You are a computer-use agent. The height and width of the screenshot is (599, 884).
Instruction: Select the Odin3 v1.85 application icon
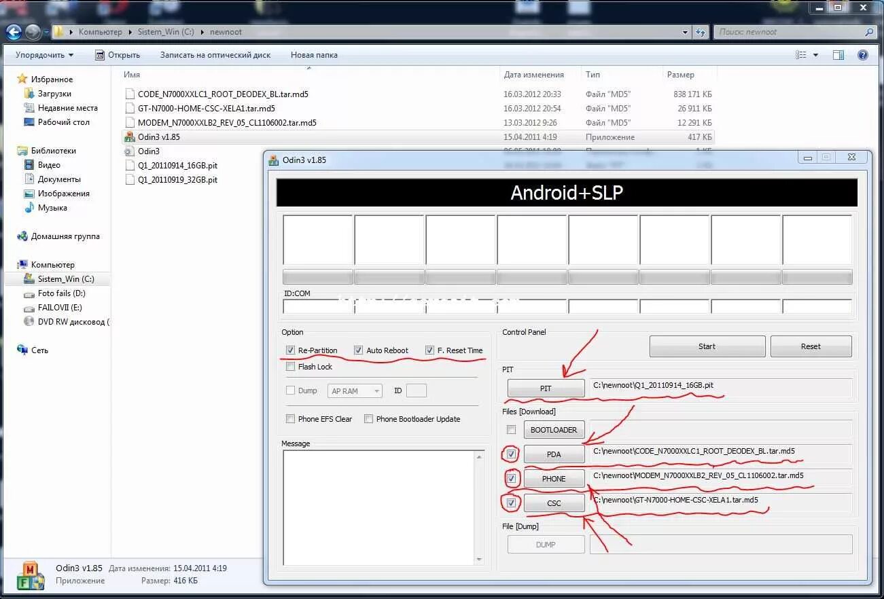(130, 137)
